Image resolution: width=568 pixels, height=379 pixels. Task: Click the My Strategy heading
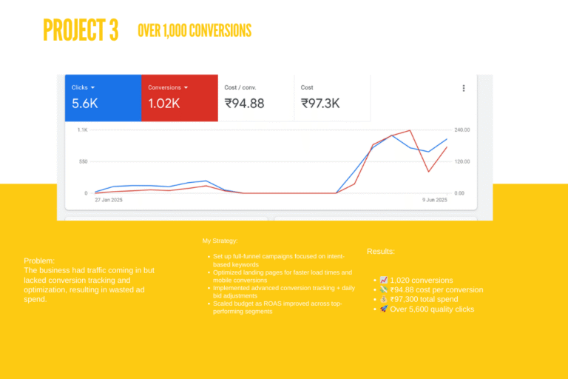(x=220, y=241)
